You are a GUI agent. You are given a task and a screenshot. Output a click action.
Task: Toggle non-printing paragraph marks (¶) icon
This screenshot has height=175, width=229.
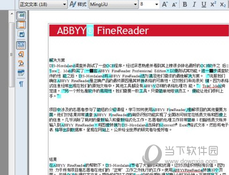[x=21, y=84]
